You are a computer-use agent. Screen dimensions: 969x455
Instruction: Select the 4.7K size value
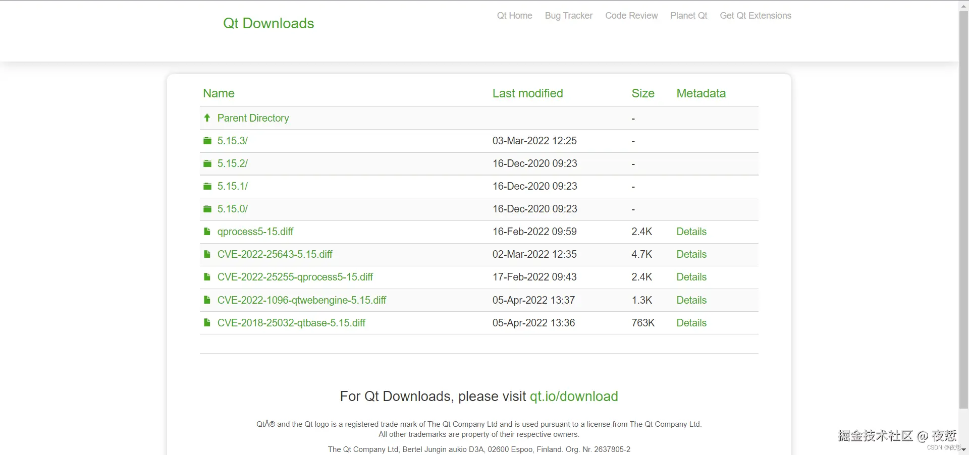coord(642,254)
